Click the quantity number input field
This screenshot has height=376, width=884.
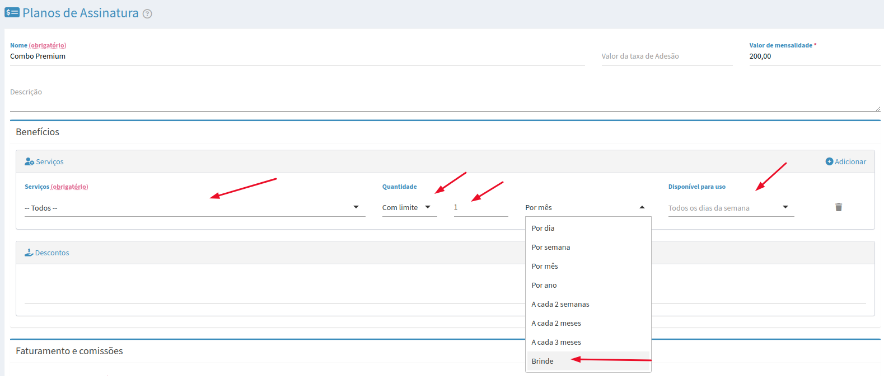(x=481, y=207)
